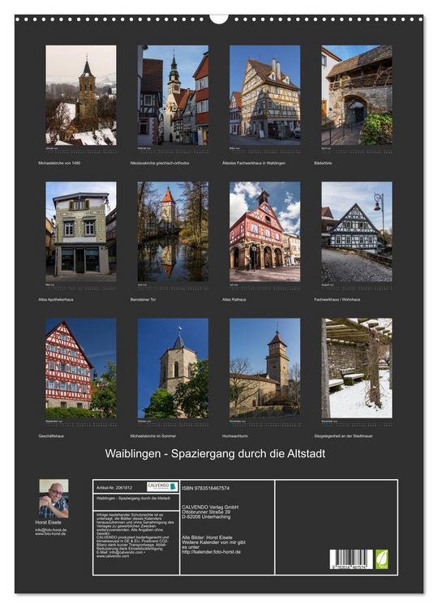Screen dimensions: 438x608
Task: Click 'Artikel-Nr. 2061812' text
Action: pos(114,488)
